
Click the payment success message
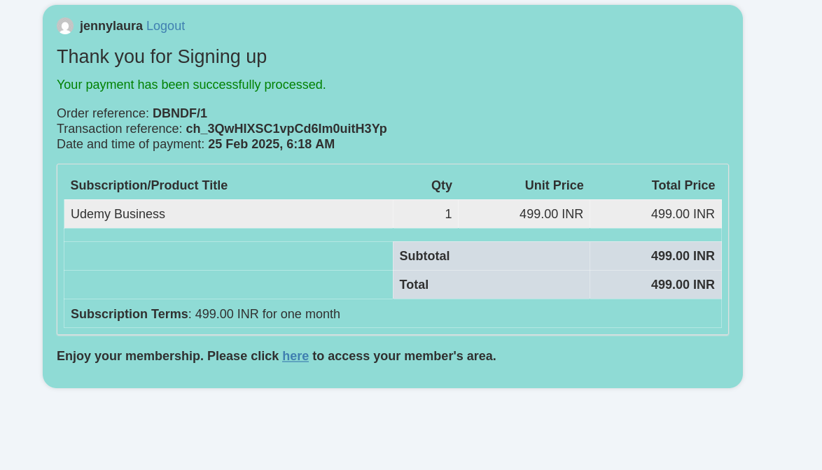tap(191, 85)
